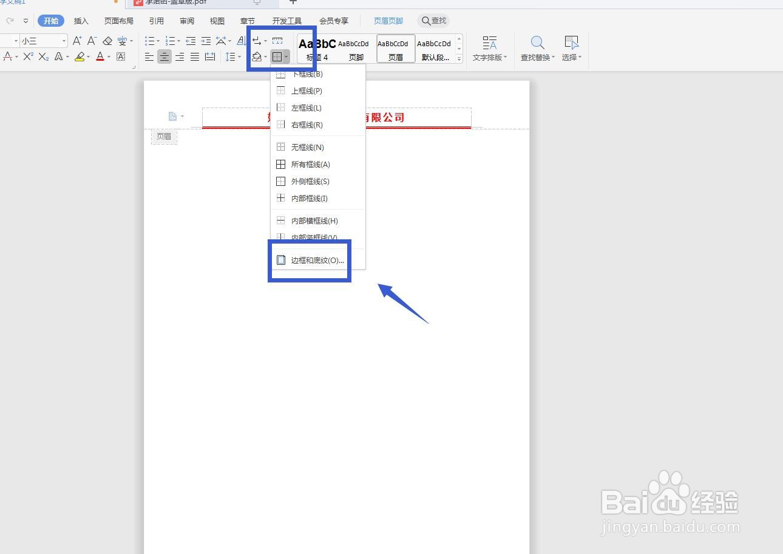Choose 边框和底纹(O) from the menu

(x=316, y=260)
